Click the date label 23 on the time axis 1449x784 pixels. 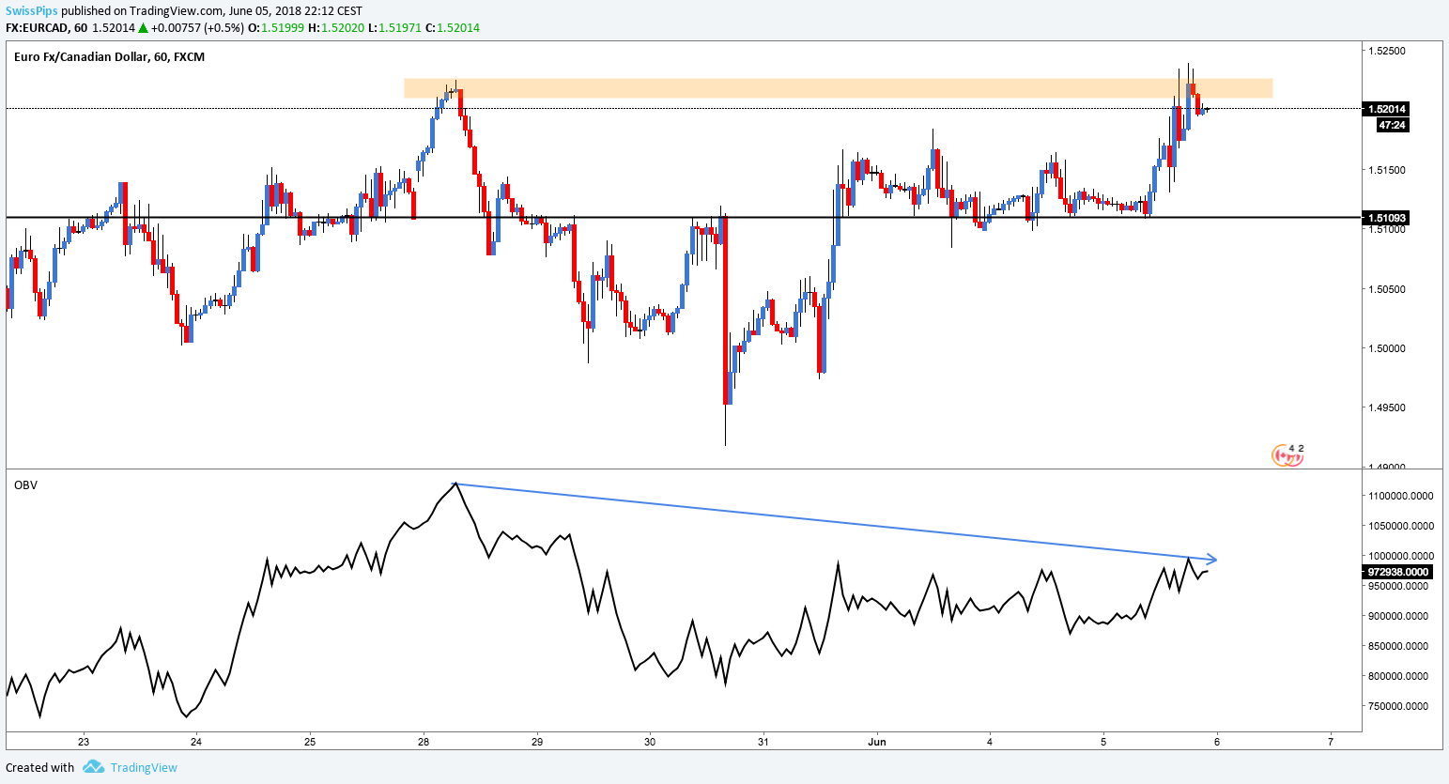(x=83, y=742)
